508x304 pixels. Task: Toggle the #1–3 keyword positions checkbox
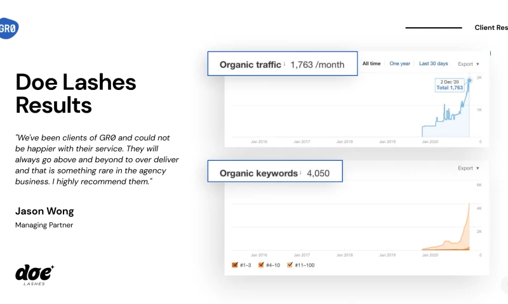click(x=235, y=265)
